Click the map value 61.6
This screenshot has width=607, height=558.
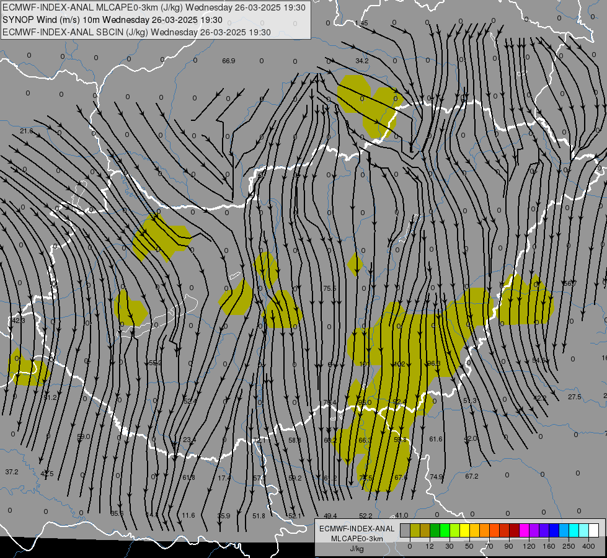coord(435,439)
